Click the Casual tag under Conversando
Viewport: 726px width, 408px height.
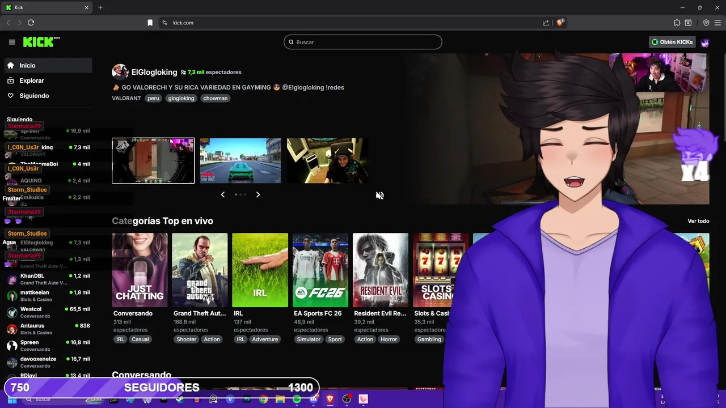pyautogui.click(x=140, y=339)
